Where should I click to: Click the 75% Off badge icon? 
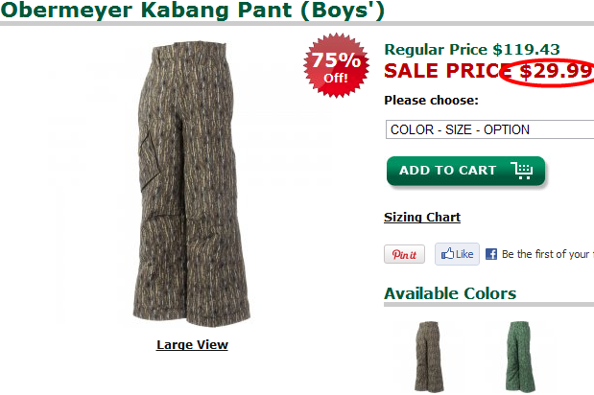coord(336,65)
